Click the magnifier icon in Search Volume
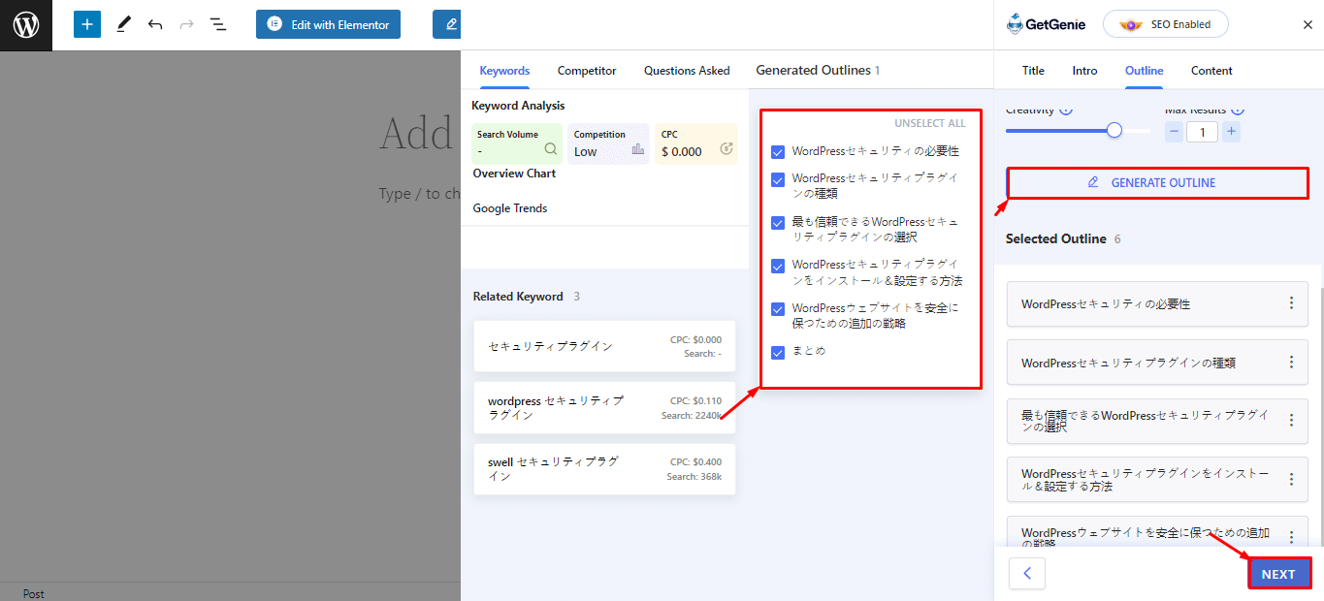This screenshot has width=1324, height=601. (x=551, y=149)
